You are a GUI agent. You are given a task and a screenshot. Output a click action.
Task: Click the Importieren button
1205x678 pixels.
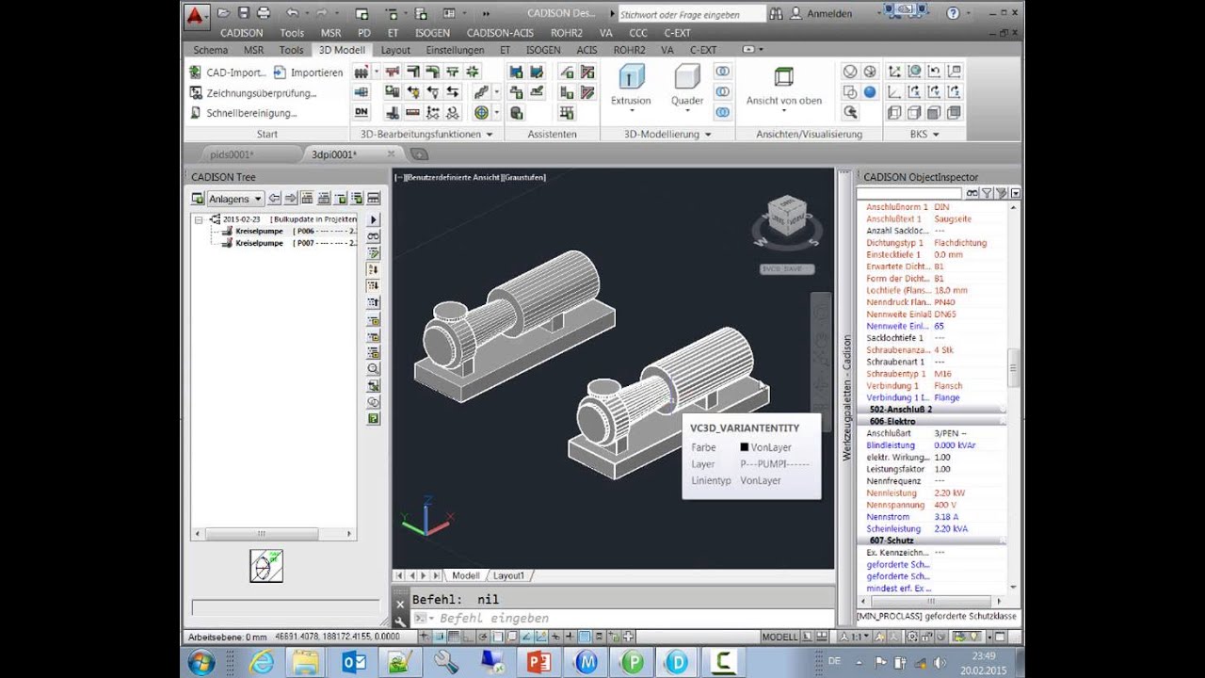pyautogui.click(x=308, y=73)
